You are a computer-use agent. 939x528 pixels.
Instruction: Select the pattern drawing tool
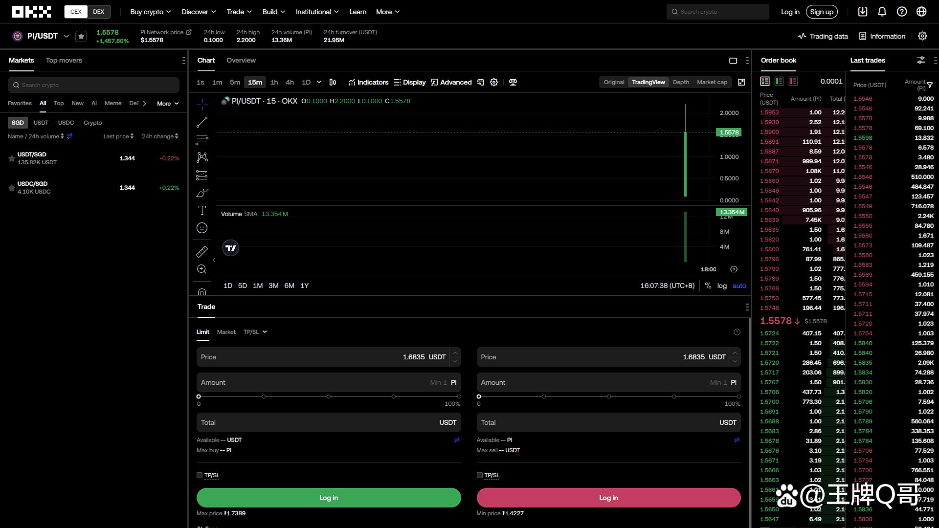(x=202, y=157)
